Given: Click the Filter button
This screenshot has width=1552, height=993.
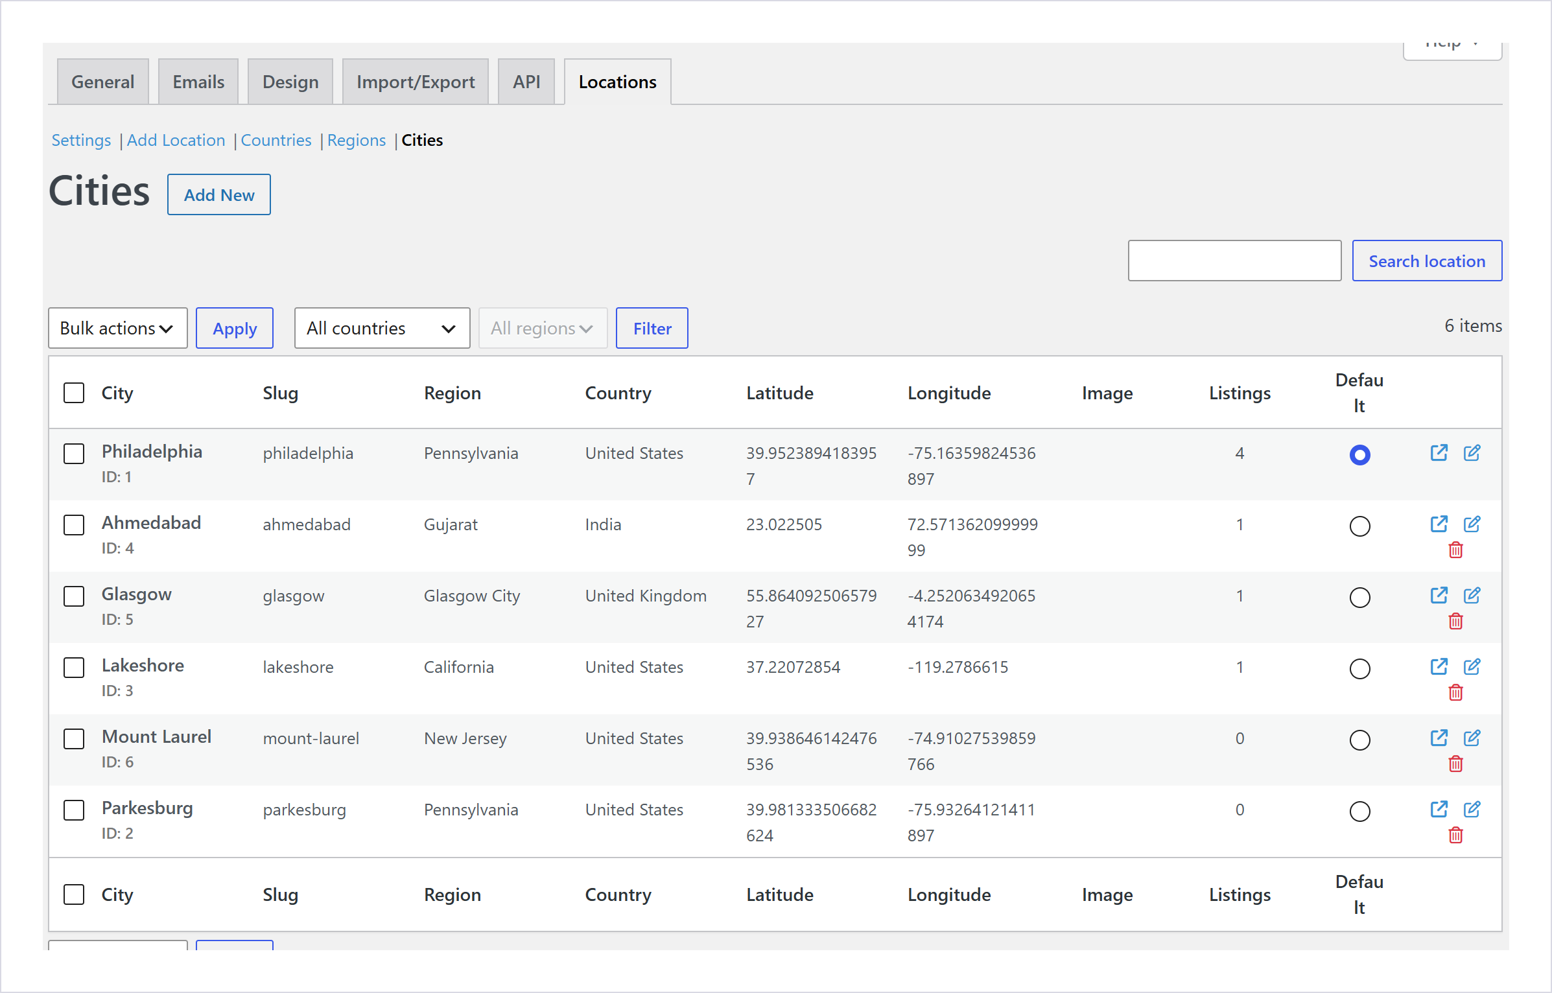Looking at the screenshot, I should click(x=652, y=328).
